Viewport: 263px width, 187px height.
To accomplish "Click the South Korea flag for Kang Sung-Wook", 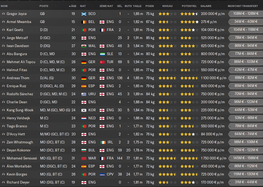I will 84,110.
